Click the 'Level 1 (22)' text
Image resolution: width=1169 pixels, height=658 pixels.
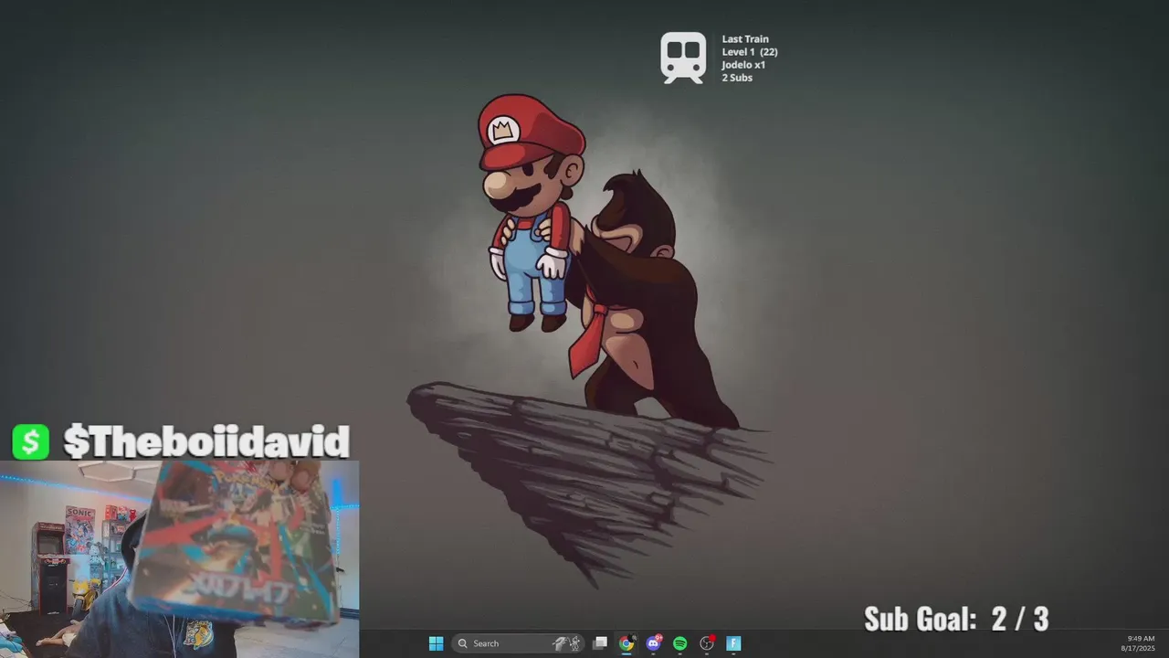750,52
